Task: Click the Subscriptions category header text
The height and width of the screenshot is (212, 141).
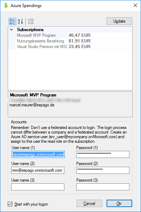Action: (30, 30)
